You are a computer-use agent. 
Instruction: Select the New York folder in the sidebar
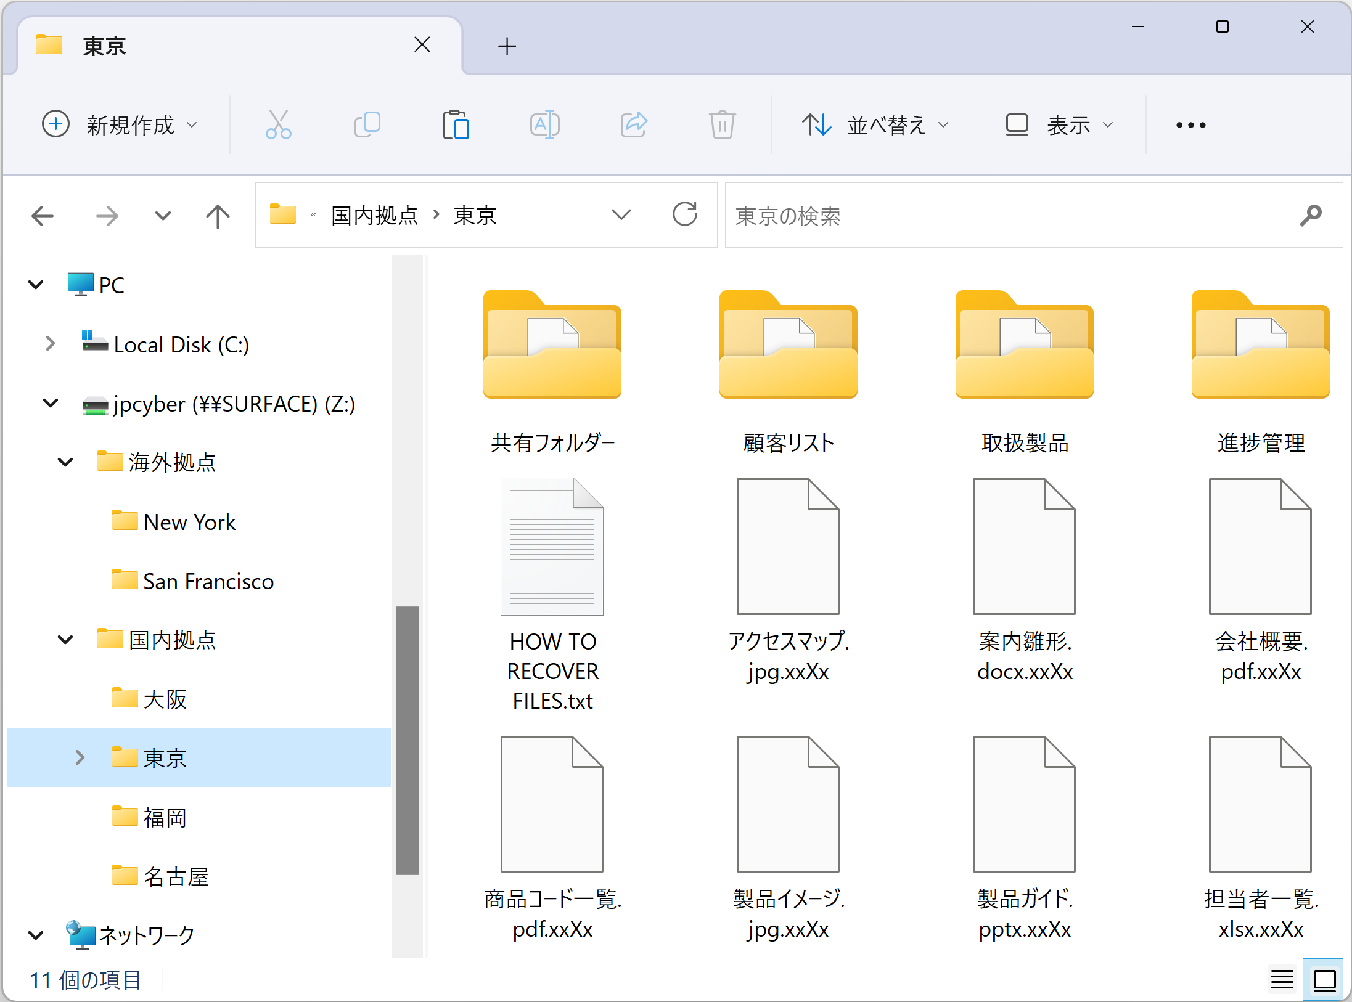(x=189, y=521)
